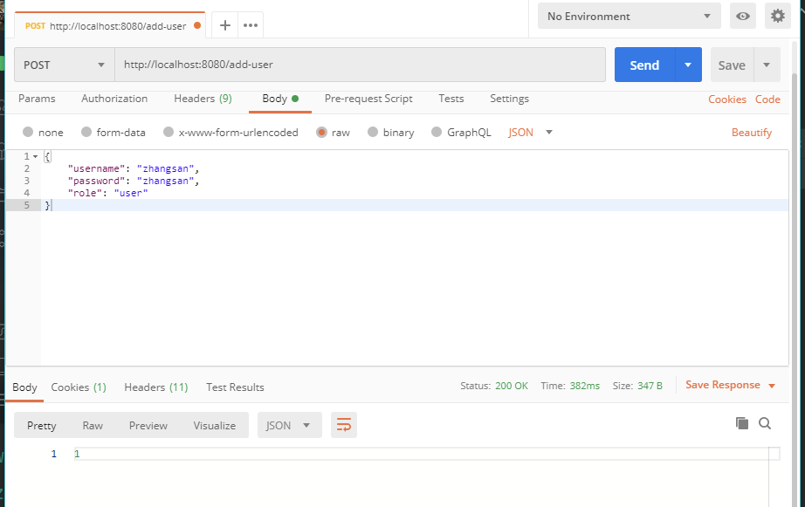Select the raw body type
This screenshot has height=507, width=805.
point(334,133)
